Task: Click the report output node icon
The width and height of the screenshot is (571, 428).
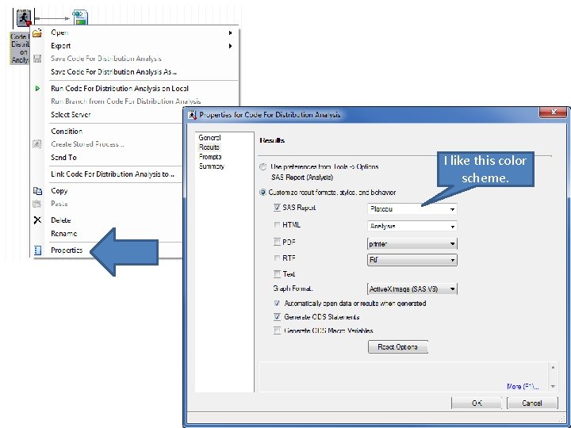Action: coord(80,17)
